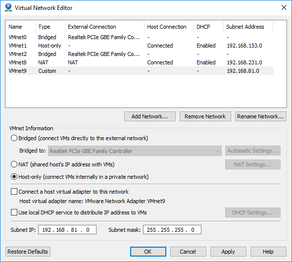Enable Use local DHCP service checkbox
This screenshot has height=262, width=292.
pyautogui.click(x=14, y=212)
